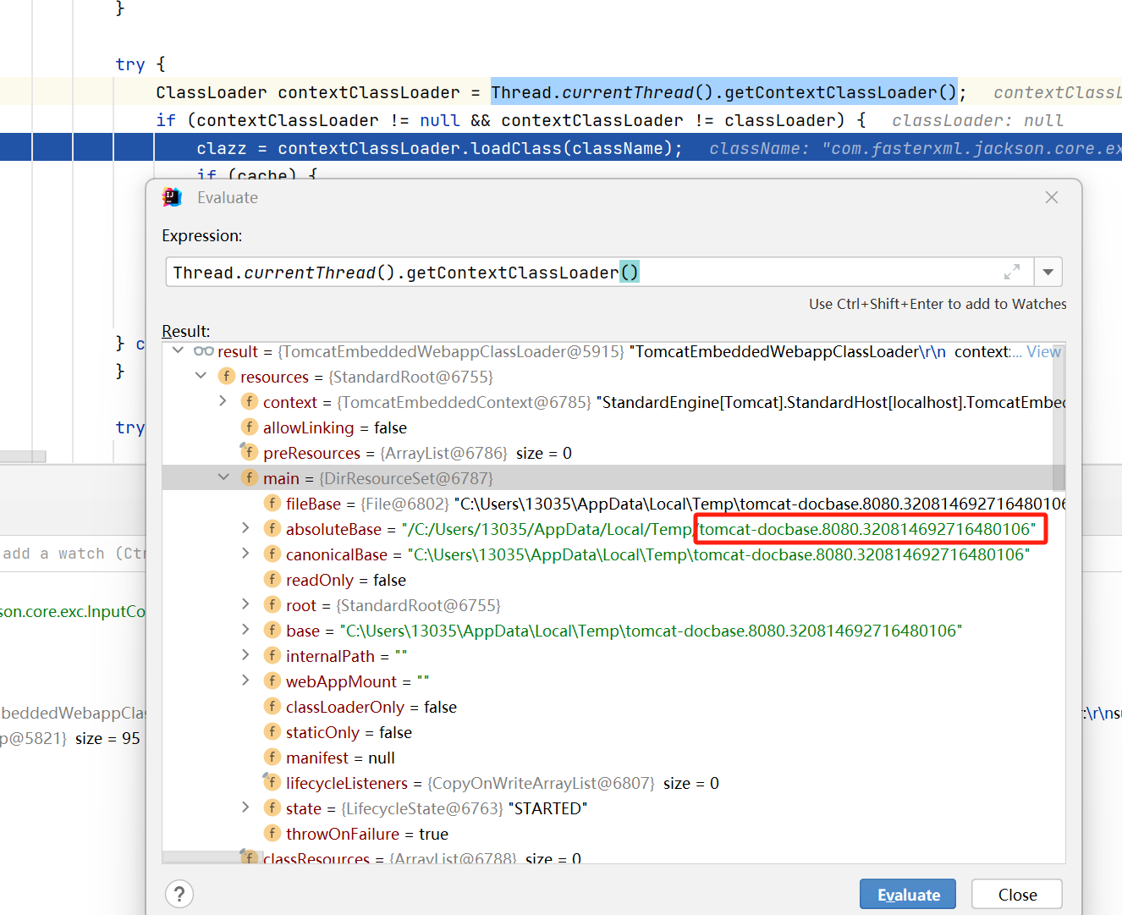Close the Evaluate dialog with the X
This screenshot has height=915, width=1122.
click(1052, 197)
